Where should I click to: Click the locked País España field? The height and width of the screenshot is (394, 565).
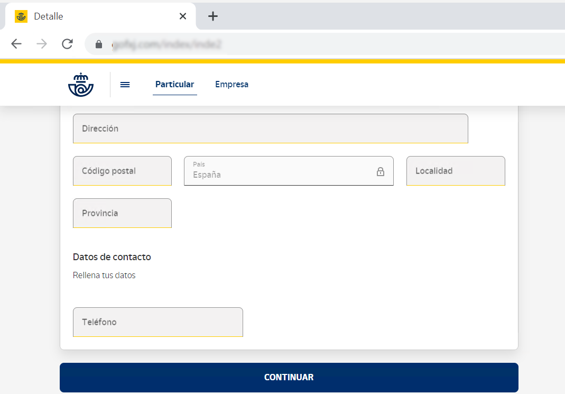pyautogui.click(x=280, y=171)
